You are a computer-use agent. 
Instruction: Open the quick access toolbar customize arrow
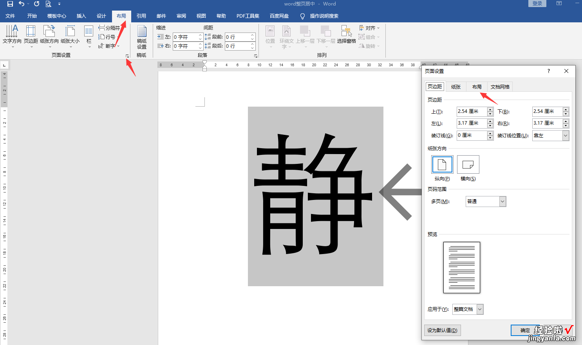59,4
